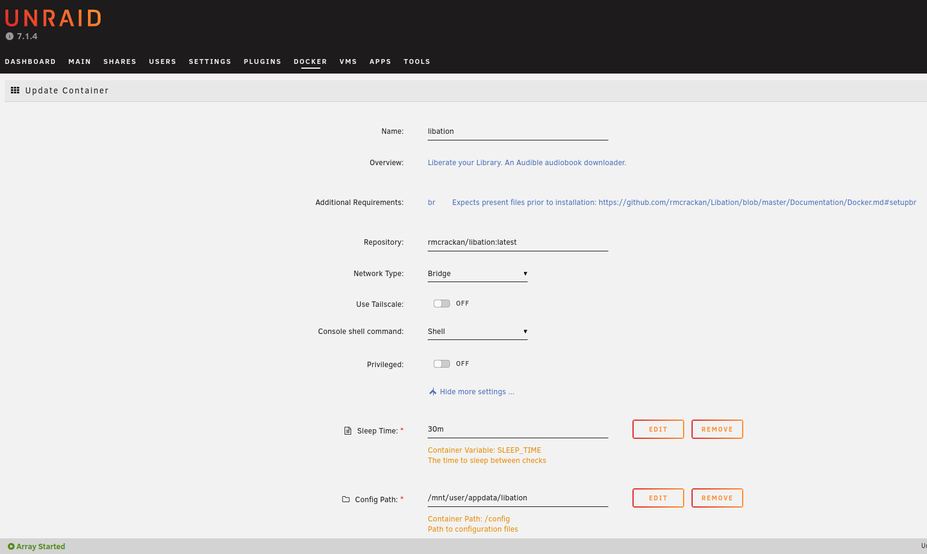Click the Unraid logo
The image size is (927, 554).
[x=53, y=18]
